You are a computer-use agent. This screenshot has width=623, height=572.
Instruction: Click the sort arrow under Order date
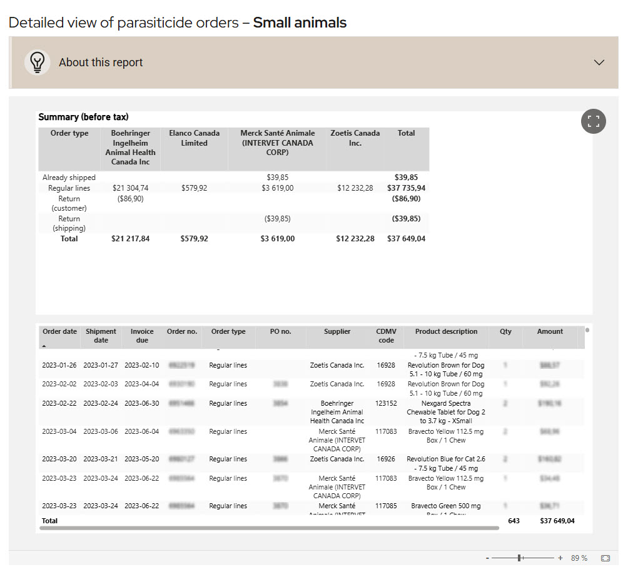pos(44,345)
